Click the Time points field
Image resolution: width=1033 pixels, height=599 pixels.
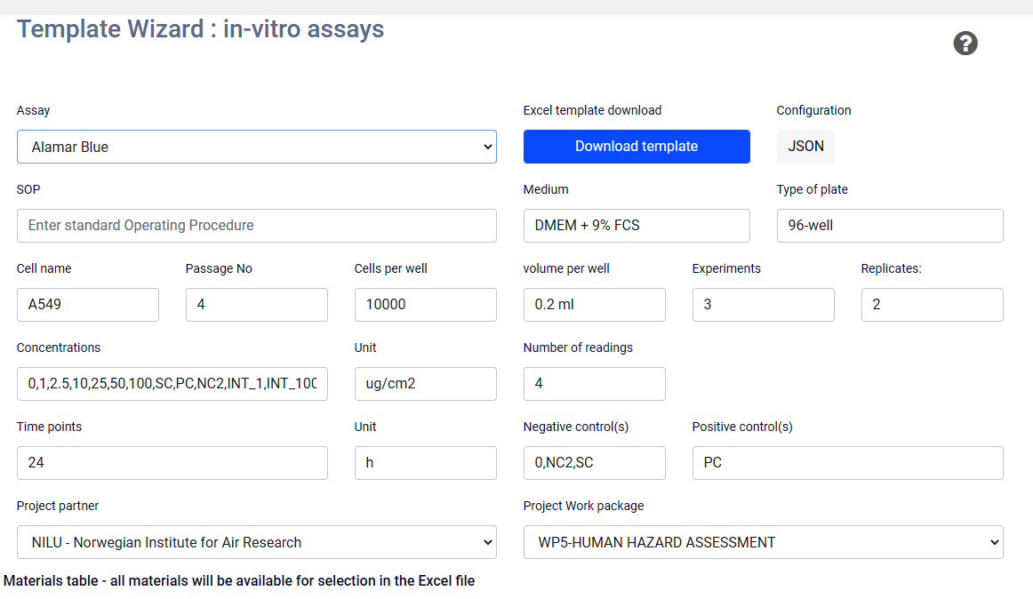click(172, 463)
